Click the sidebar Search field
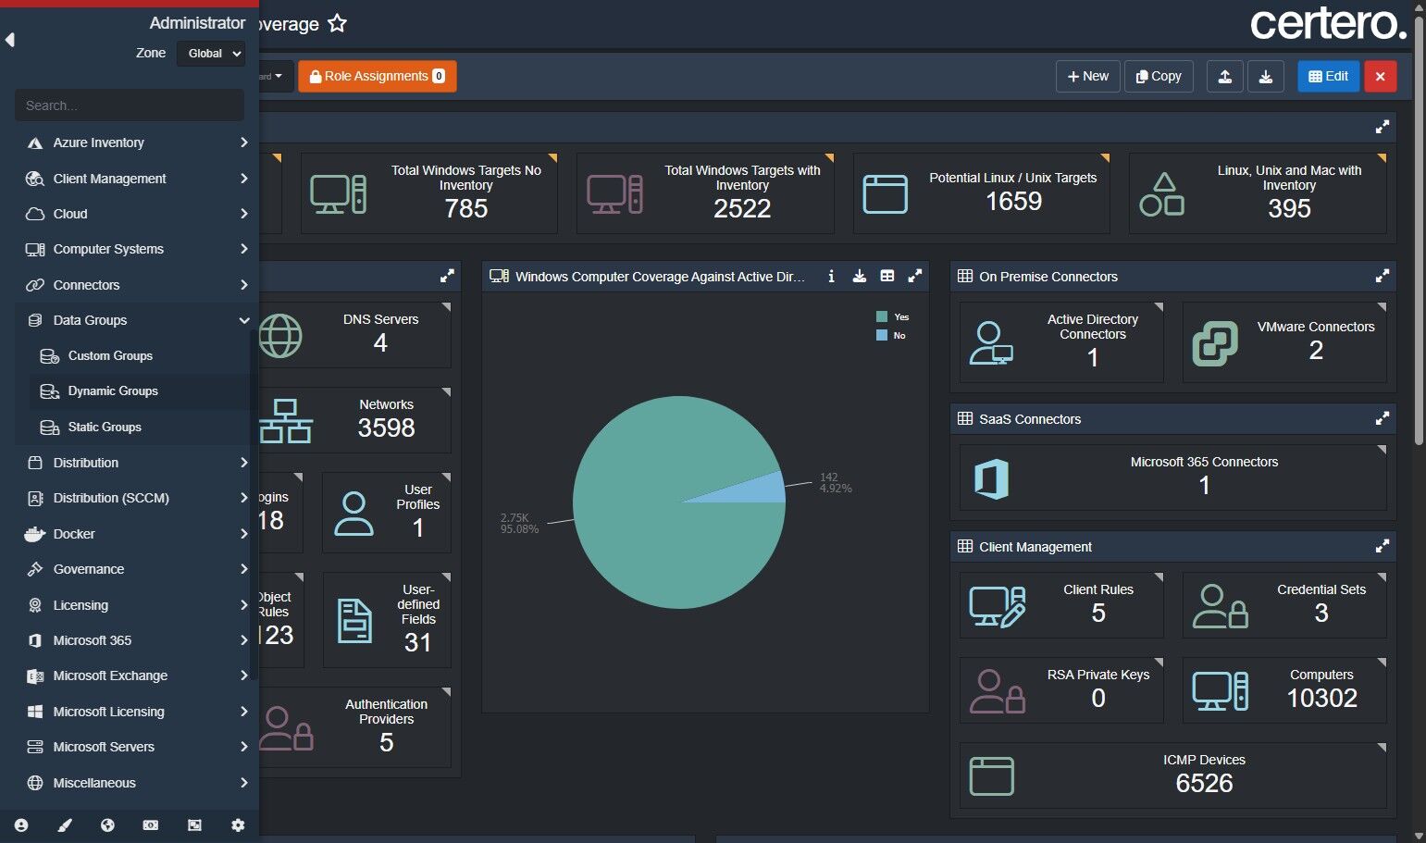1426x843 pixels. coord(130,105)
